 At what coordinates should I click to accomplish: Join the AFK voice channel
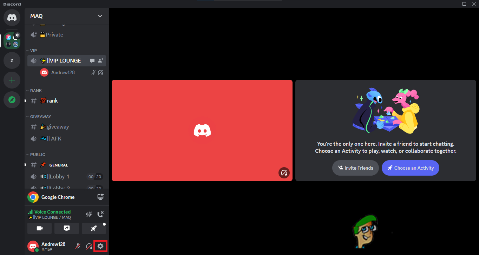point(67,138)
